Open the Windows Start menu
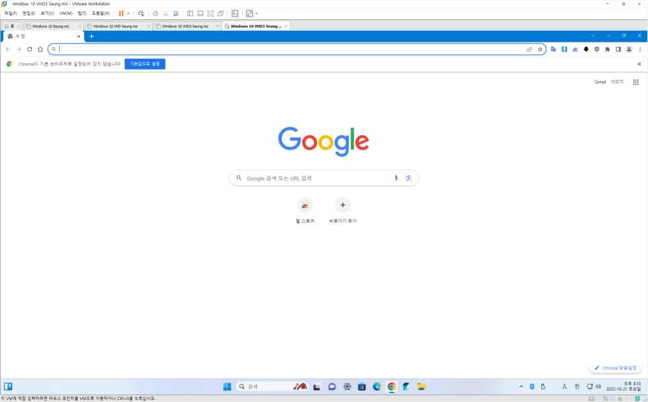Viewport: 648px width, 402px height. coord(227,387)
